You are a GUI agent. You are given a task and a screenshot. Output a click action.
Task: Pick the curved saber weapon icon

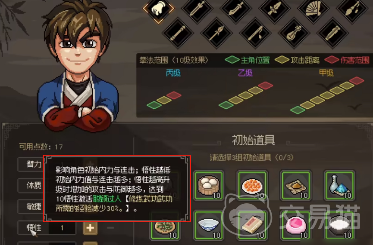coord(236,9)
